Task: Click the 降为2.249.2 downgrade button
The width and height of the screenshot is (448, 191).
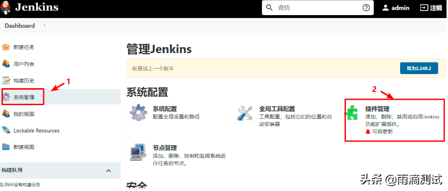Action: point(419,68)
